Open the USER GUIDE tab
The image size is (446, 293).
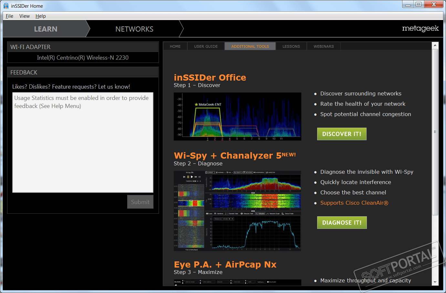point(206,46)
